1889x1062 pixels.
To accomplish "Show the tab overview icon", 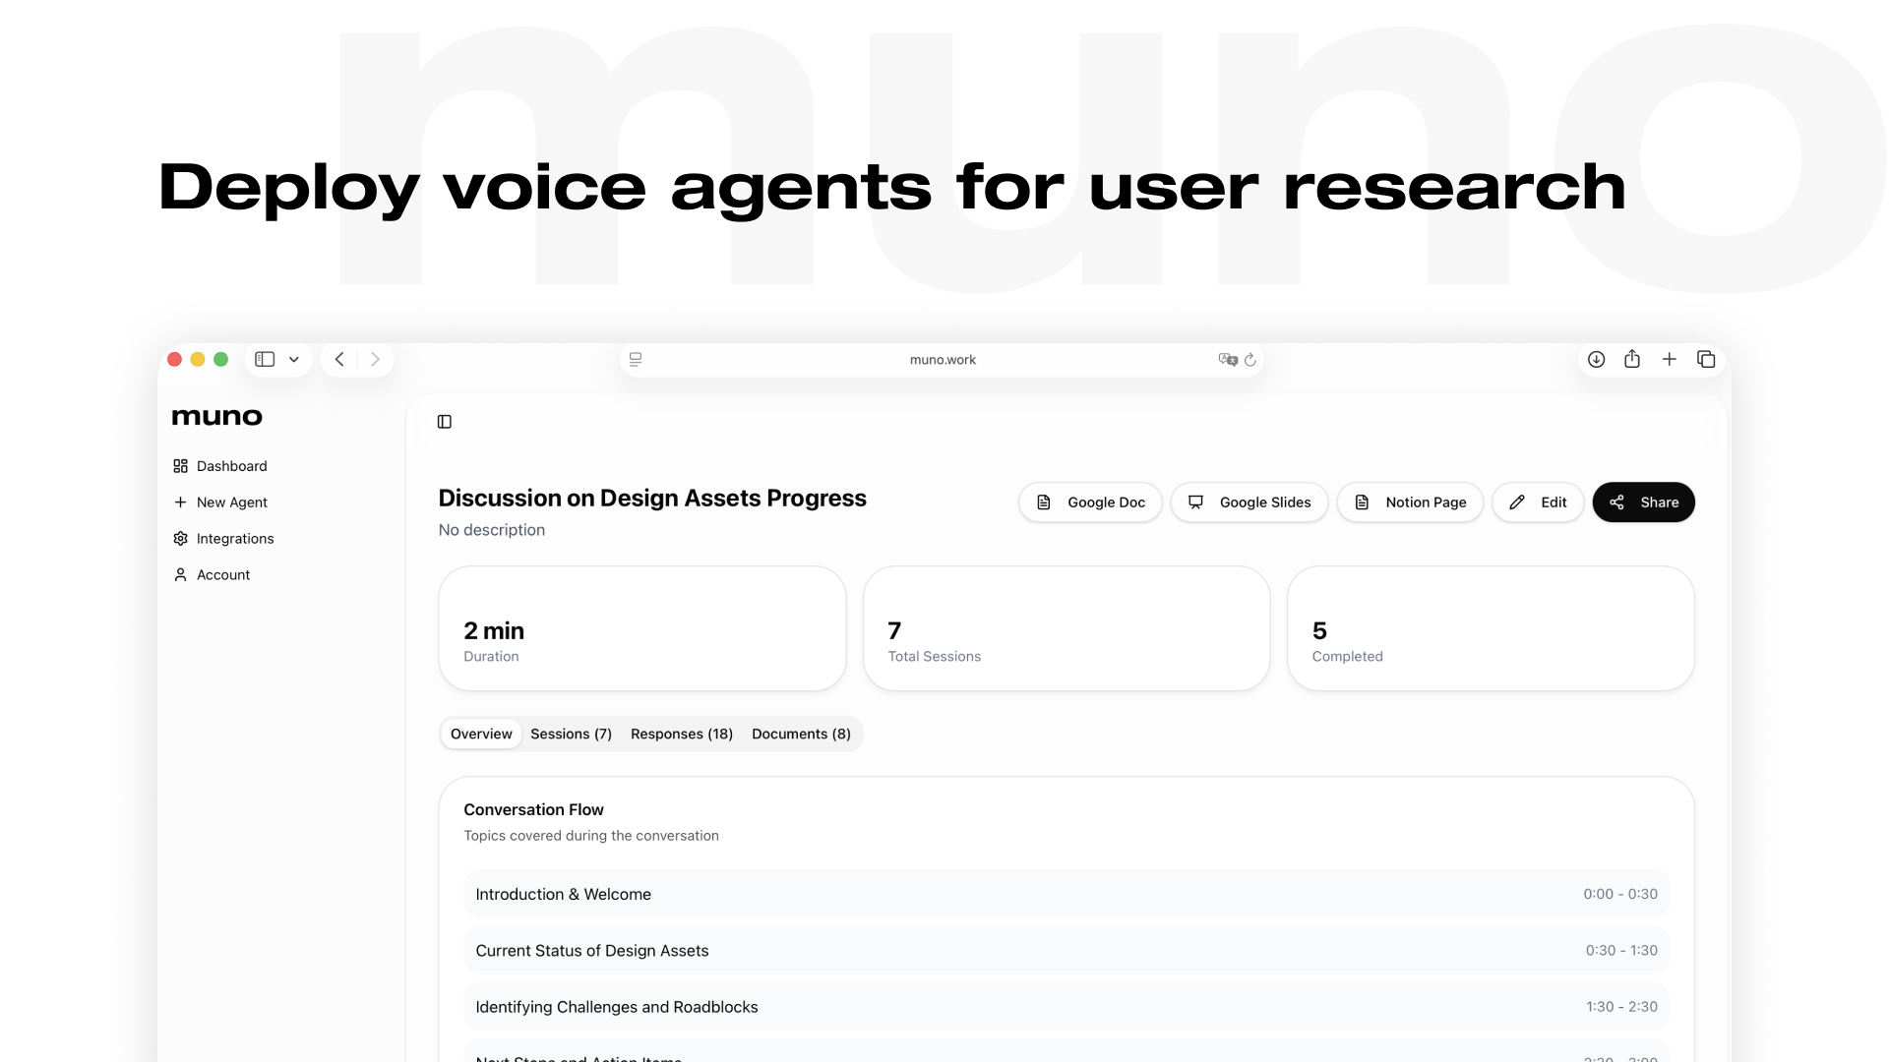I will (1706, 360).
